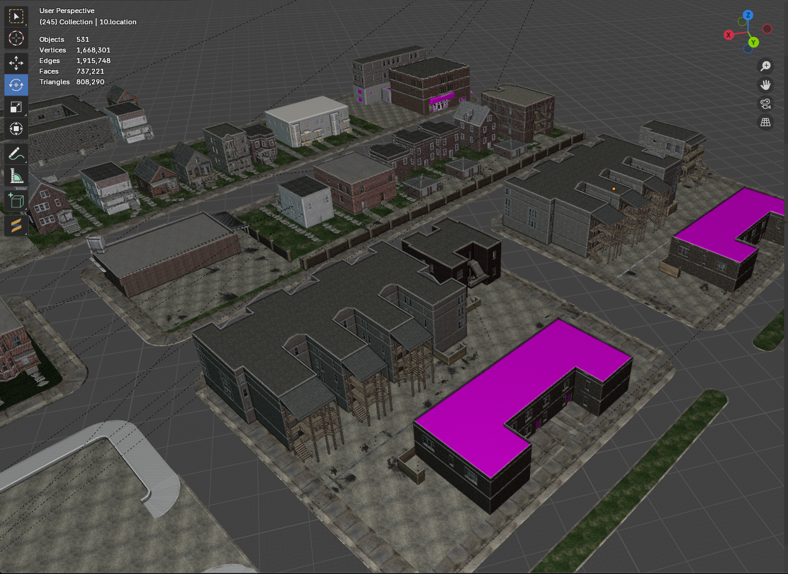Click the orange-and-blue striped addon tool
This screenshot has width=788, height=574.
pos(16,225)
